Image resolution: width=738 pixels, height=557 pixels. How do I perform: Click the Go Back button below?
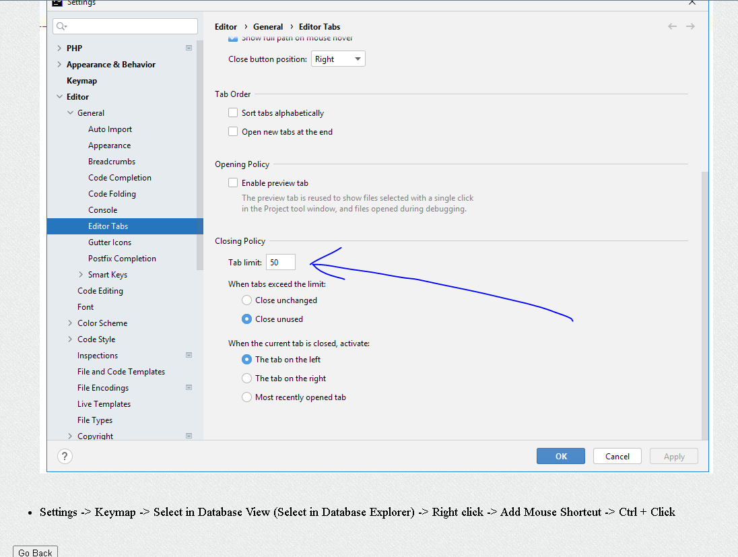35,552
